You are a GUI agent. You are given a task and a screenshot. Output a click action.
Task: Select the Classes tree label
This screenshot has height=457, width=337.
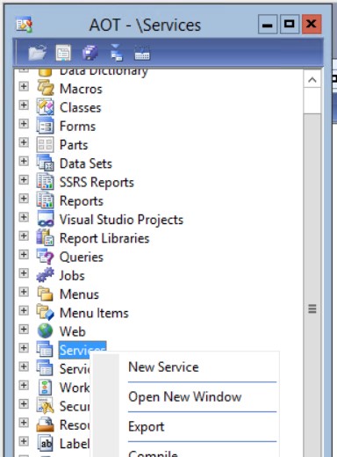coord(81,107)
